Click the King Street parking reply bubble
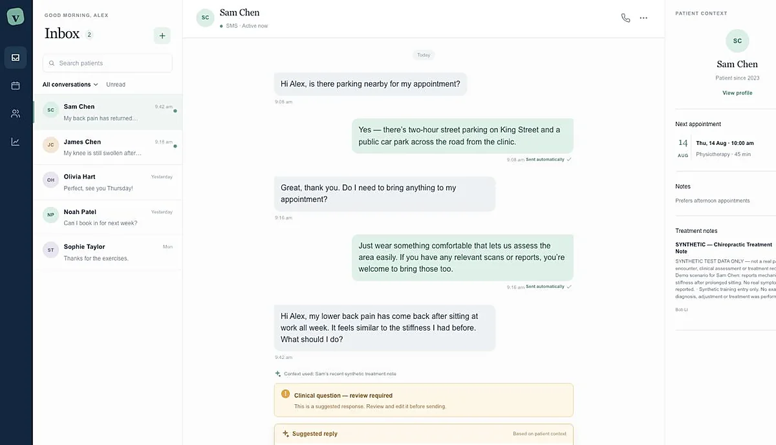776x445 pixels. tap(462, 136)
